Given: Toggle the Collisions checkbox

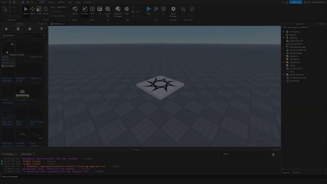Looking at the screenshot, I should pyautogui.click(x=52, y=12).
